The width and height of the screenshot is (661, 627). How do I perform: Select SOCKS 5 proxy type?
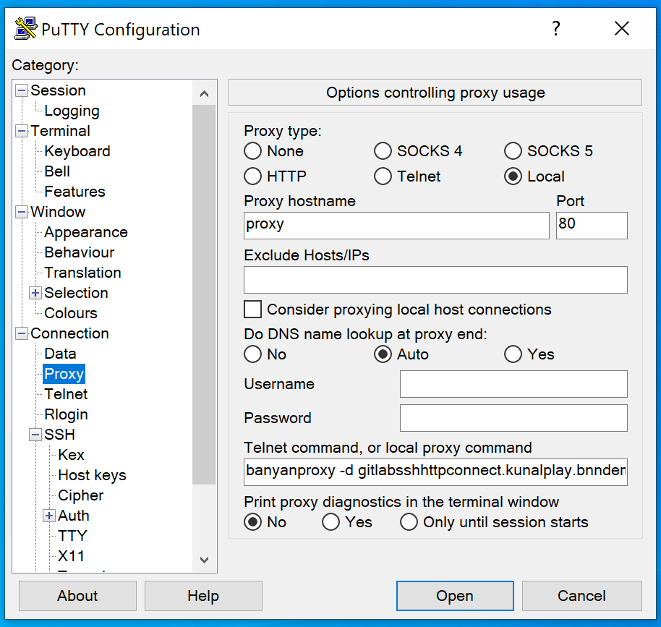pyautogui.click(x=513, y=151)
